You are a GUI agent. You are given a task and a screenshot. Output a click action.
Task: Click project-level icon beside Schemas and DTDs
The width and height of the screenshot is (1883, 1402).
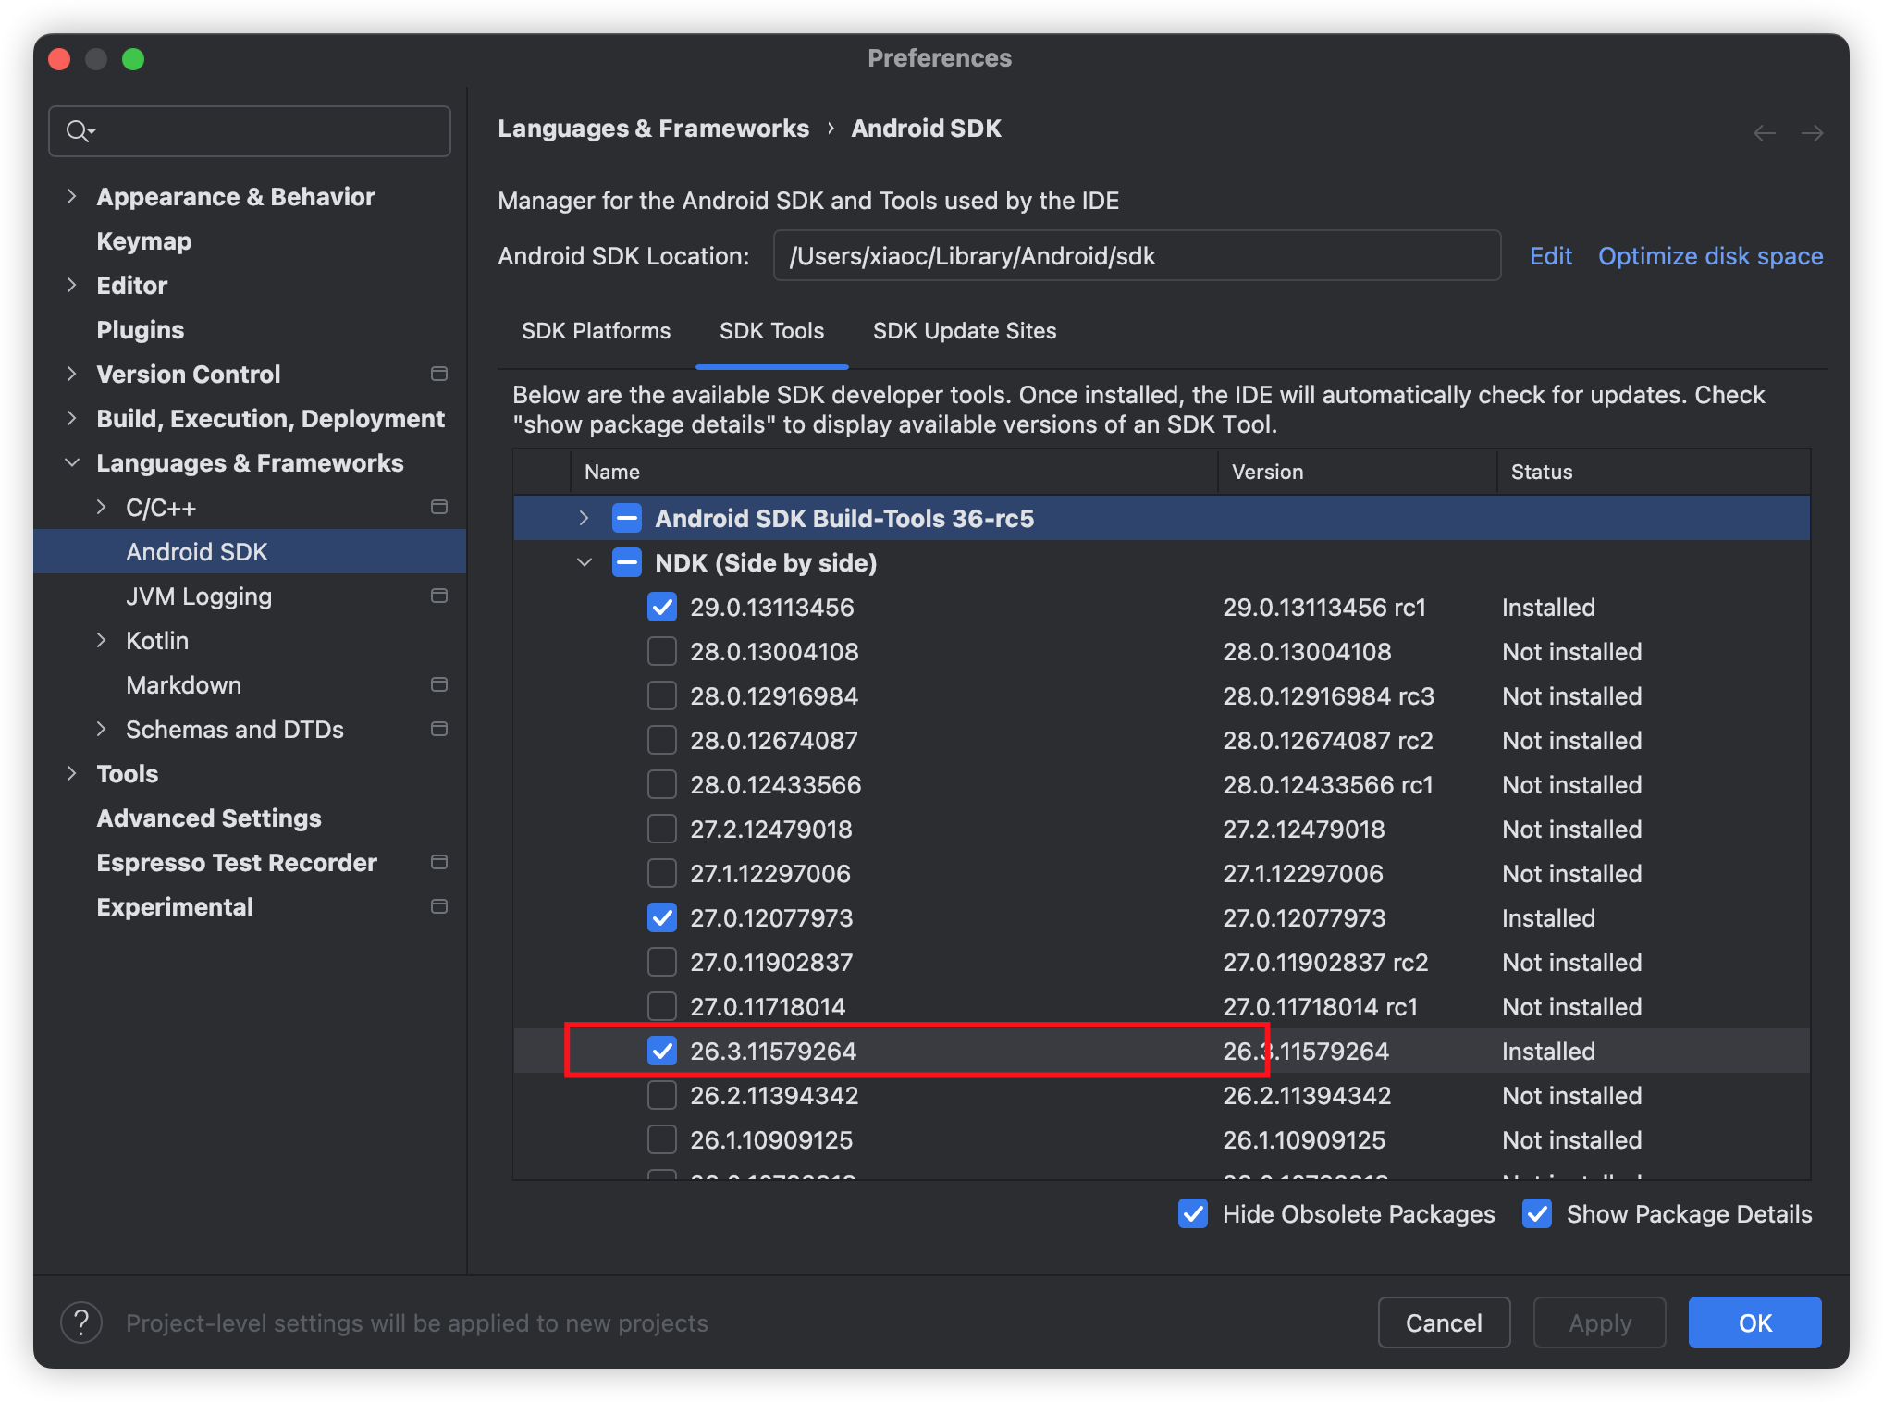(439, 729)
